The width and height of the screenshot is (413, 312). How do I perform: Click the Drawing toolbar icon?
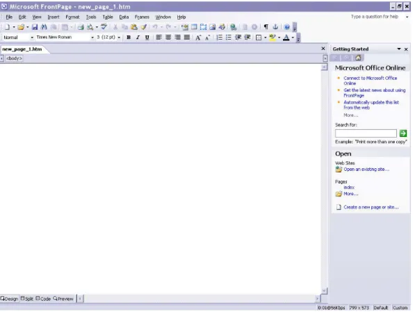pos(222,27)
